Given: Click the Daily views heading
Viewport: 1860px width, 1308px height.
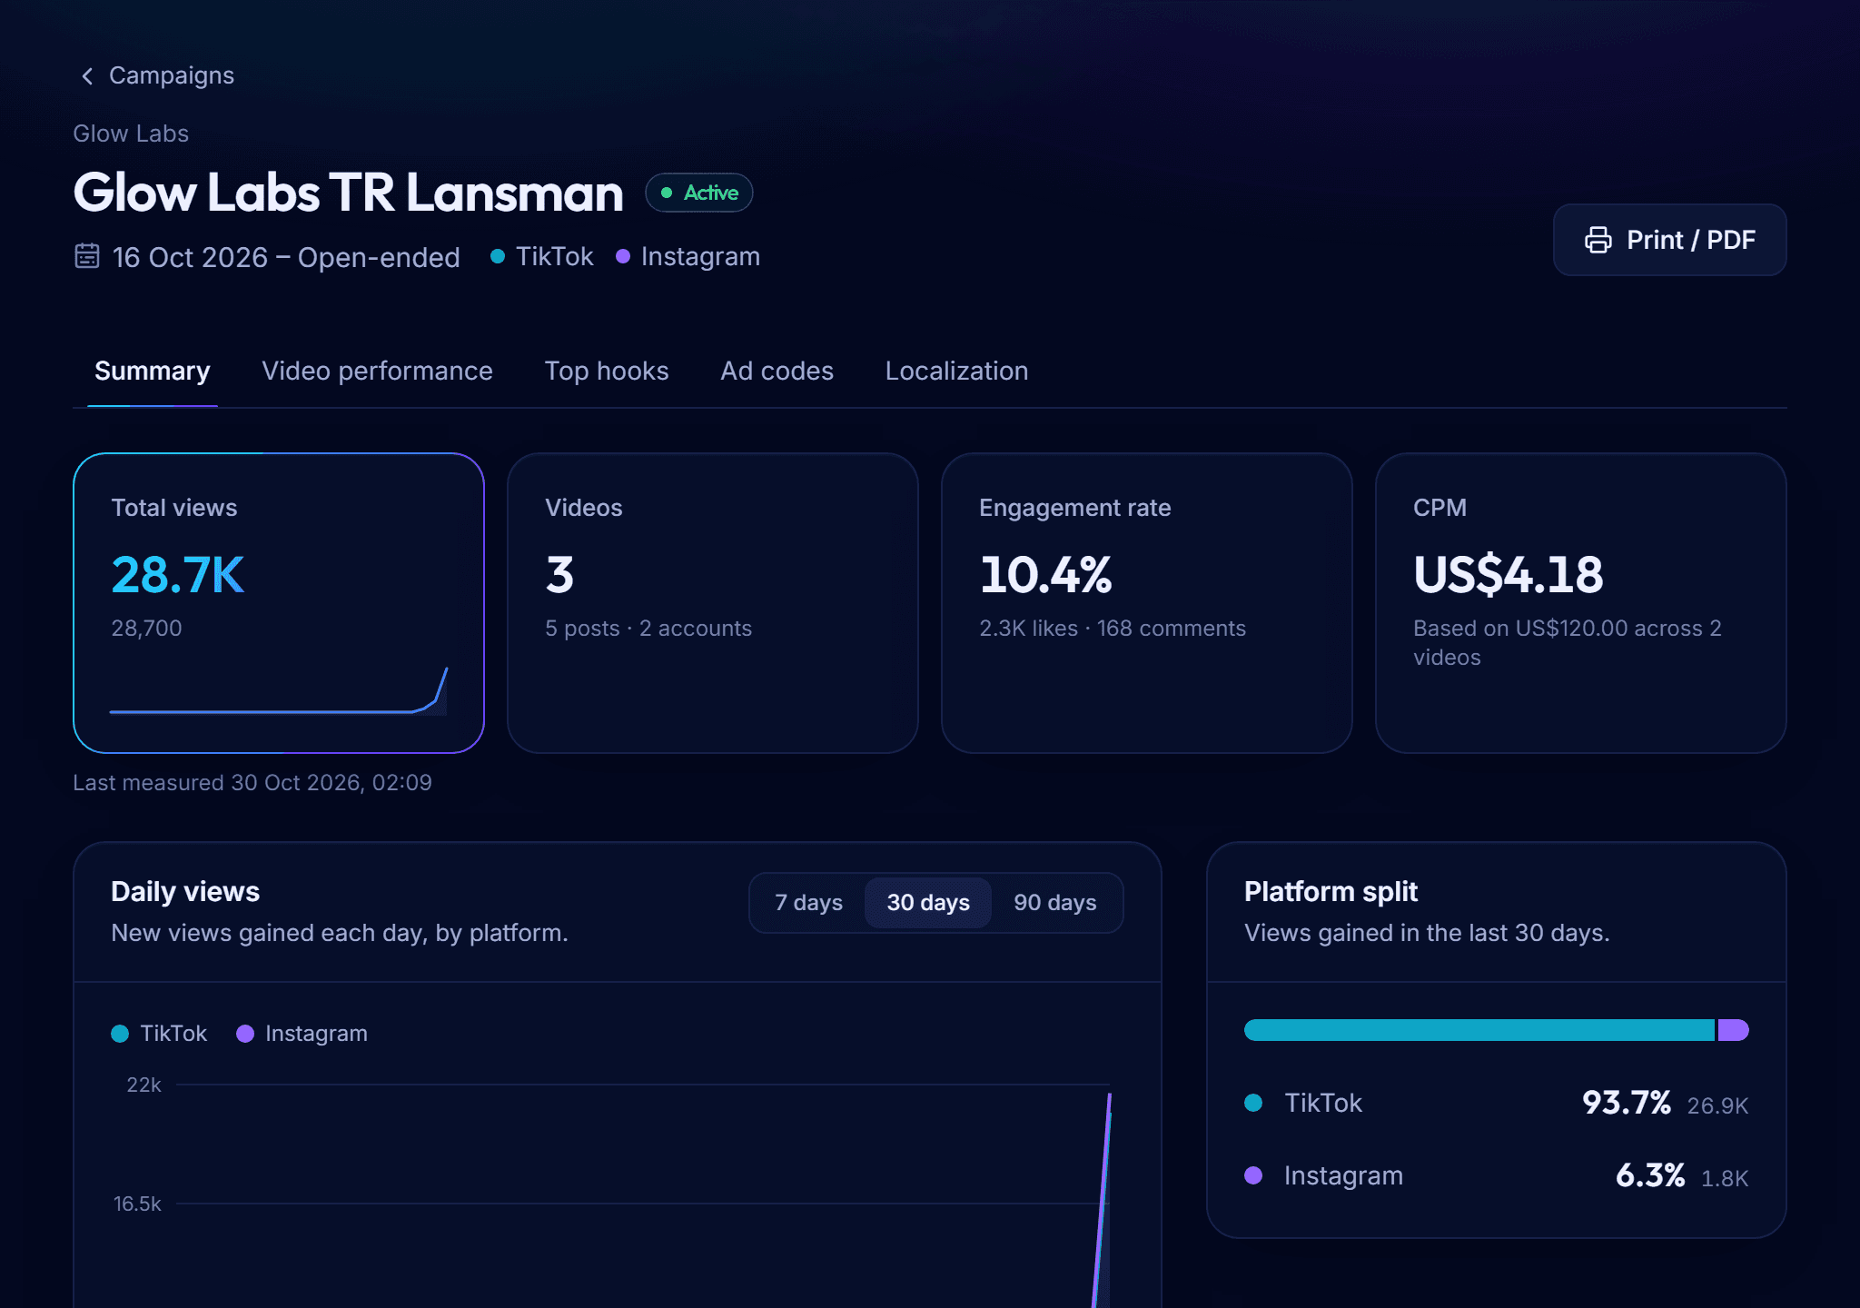Looking at the screenshot, I should 185,892.
